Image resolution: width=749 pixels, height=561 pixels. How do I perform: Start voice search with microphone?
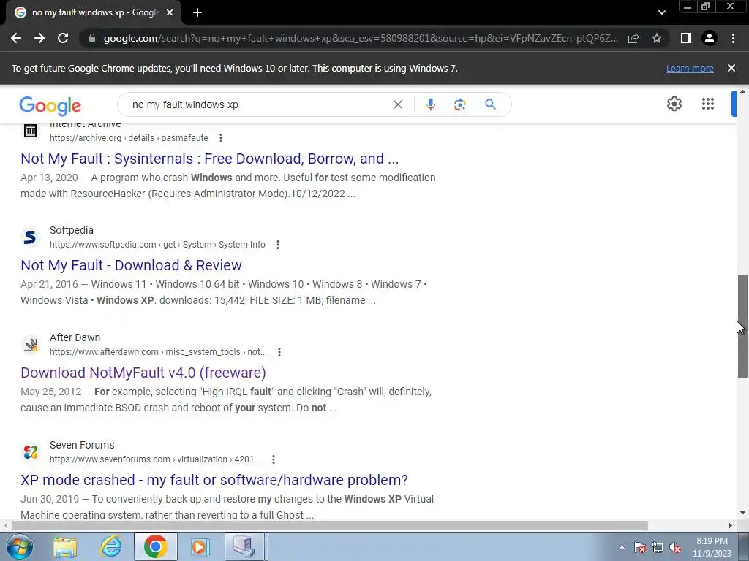(430, 104)
